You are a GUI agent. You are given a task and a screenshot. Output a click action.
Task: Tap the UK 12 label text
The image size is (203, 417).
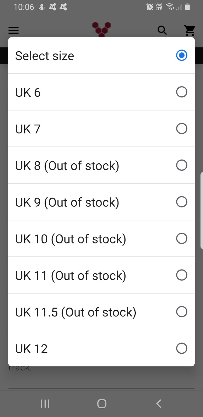click(x=32, y=349)
